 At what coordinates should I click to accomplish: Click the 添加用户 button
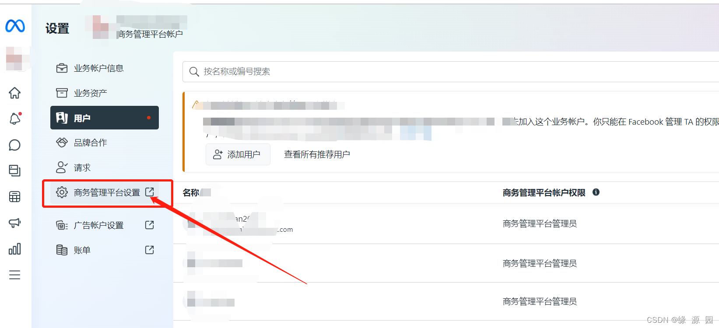(x=238, y=154)
